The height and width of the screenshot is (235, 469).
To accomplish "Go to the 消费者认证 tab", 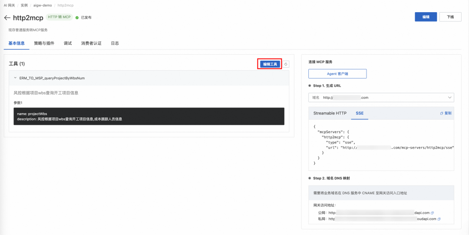I will pos(91,43).
